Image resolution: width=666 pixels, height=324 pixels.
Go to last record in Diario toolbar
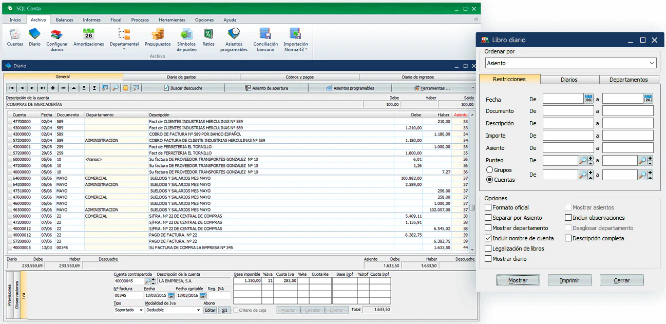pos(43,88)
